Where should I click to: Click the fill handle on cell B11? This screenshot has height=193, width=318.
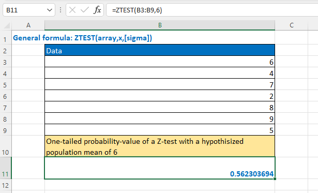click(275, 179)
